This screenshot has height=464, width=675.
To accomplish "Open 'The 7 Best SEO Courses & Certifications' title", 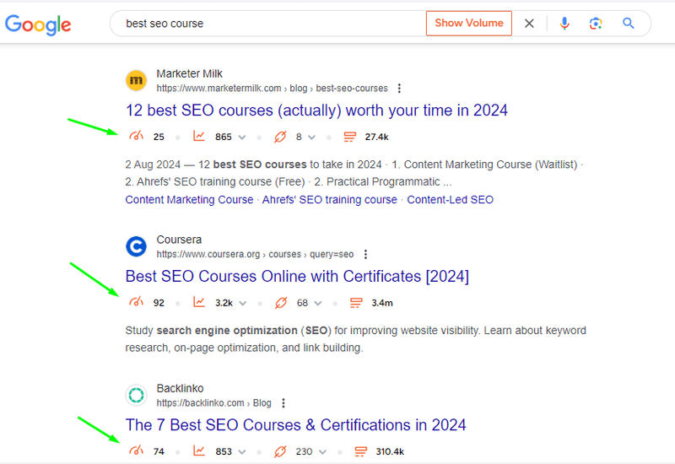I will point(296,425).
